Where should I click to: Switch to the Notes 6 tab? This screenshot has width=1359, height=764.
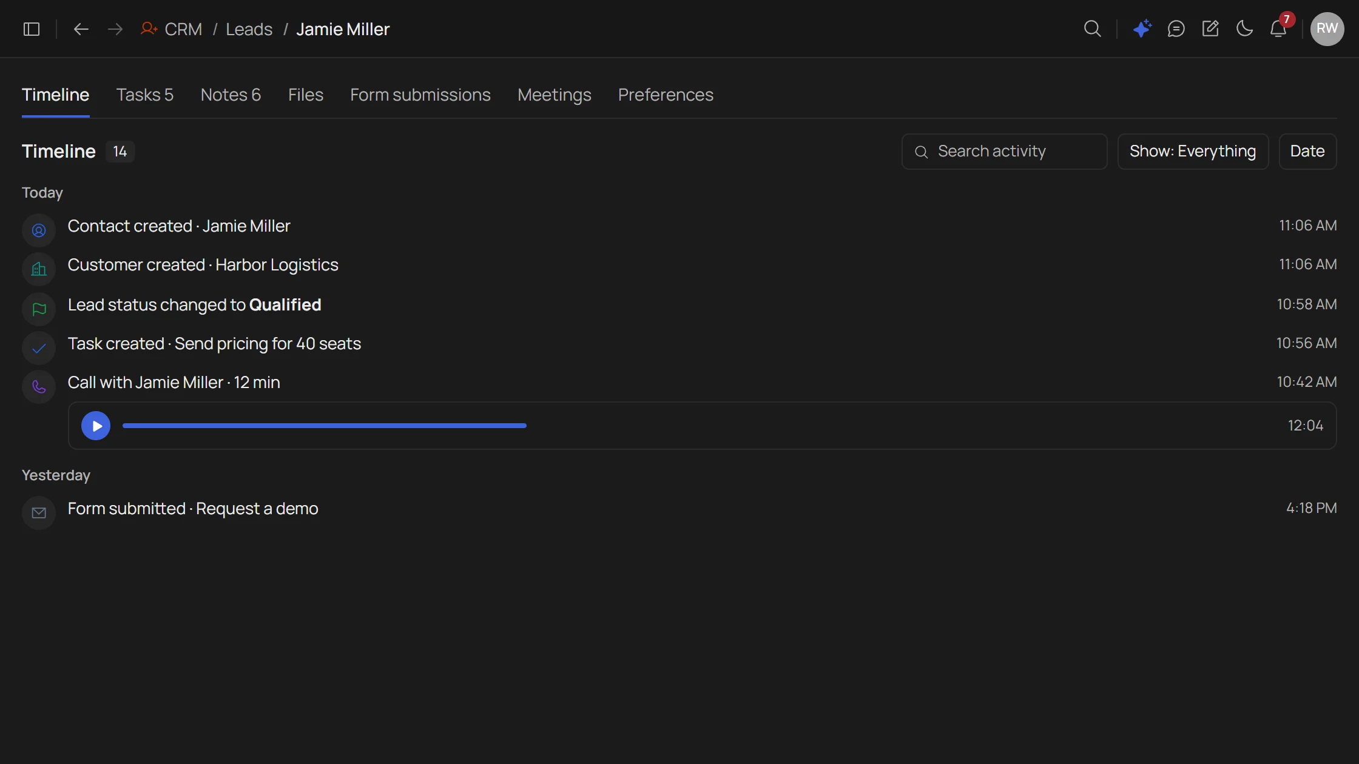coord(231,95)
